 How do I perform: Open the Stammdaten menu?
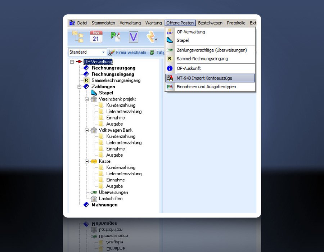(103, 23)
